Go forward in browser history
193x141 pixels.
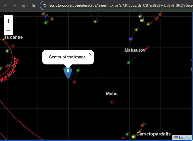click(x=15, y=5)
